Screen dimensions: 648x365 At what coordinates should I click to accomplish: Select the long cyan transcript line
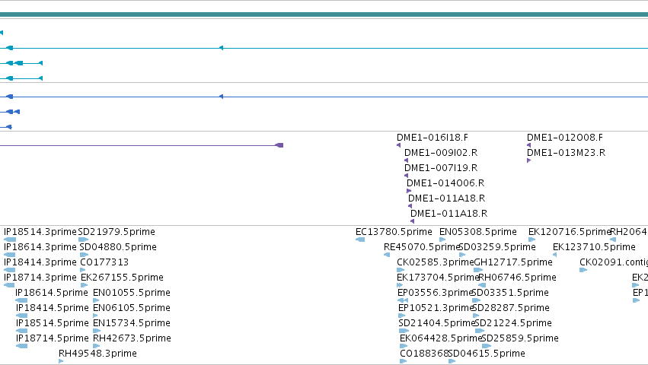point(324,49)
